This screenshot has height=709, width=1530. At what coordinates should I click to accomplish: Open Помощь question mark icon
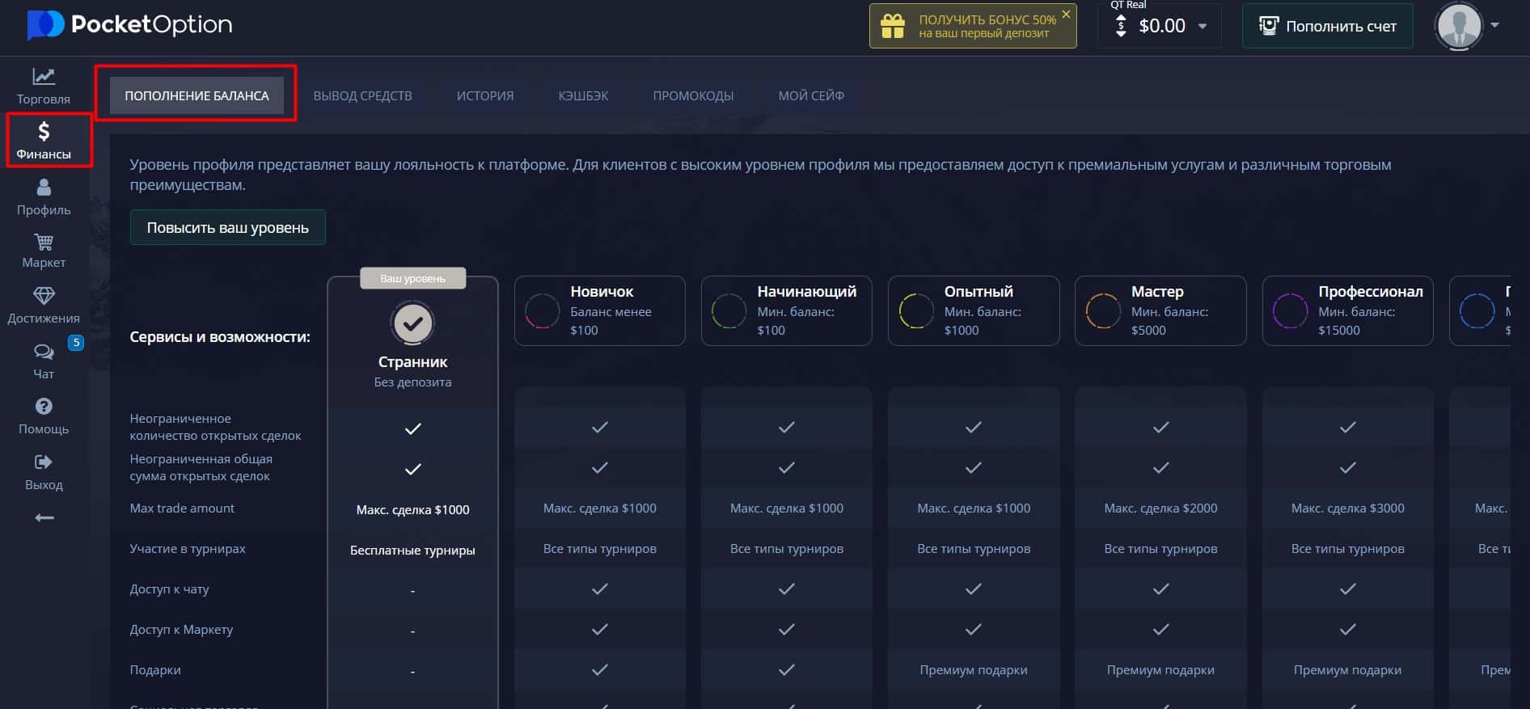click(44, 407)
